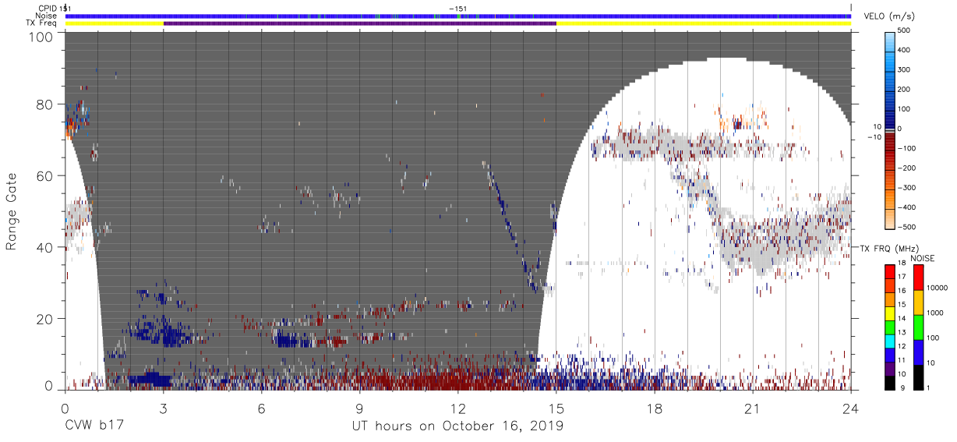
Task: Click y-axis tick label 20
Action: (x=44, y=319)
